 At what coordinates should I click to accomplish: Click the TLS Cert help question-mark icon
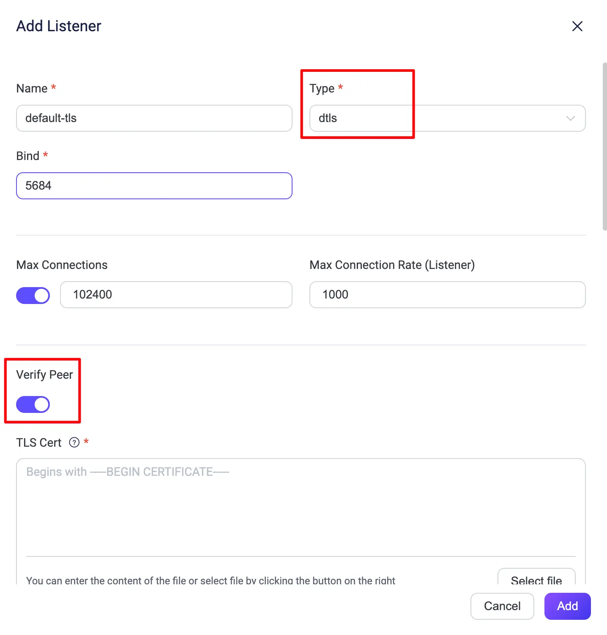tap(74, 442)
